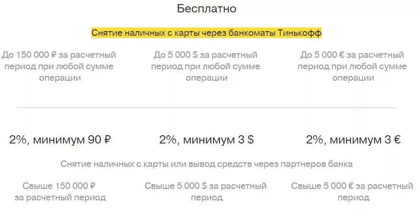Viewport: 417px width, 215px height.
Task: Select the "До 150 000 ₽" limit description
Action: click(x=59, y=66)
